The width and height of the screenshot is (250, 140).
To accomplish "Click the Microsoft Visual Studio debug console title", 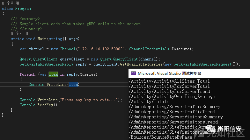I will click(x=169, y=73).
